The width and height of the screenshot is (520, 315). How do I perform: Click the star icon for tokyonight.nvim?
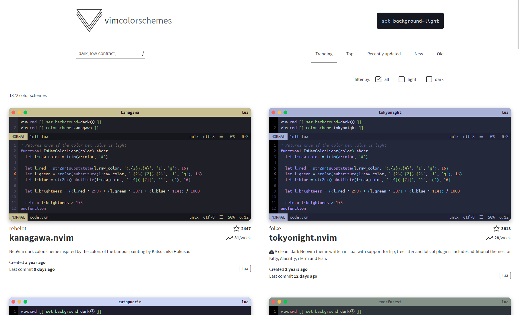(496, 229)
